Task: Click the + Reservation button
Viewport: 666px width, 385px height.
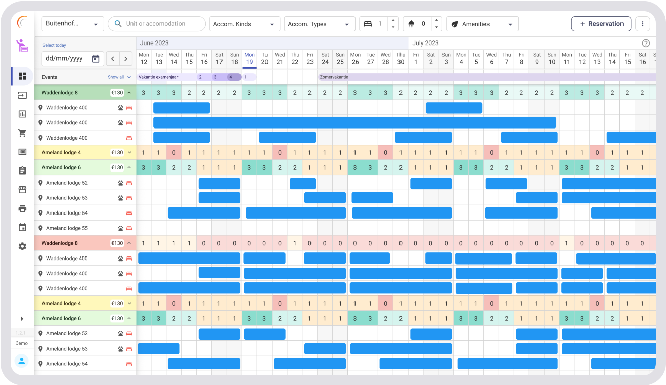Action: [601, 24]
